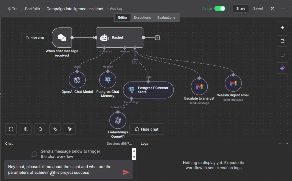292x181 pixels.
Task: Click the Saved status text
Action: [258, 8]
